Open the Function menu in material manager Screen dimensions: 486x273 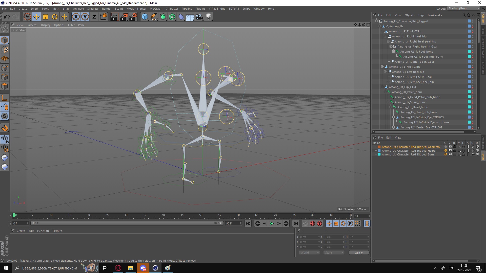point(43,231)
